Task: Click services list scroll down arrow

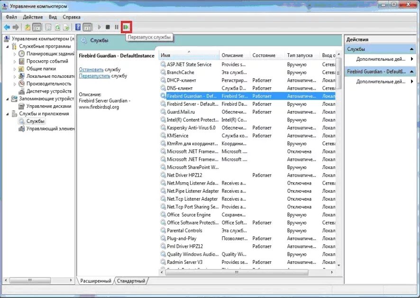Action: (338, 265)
